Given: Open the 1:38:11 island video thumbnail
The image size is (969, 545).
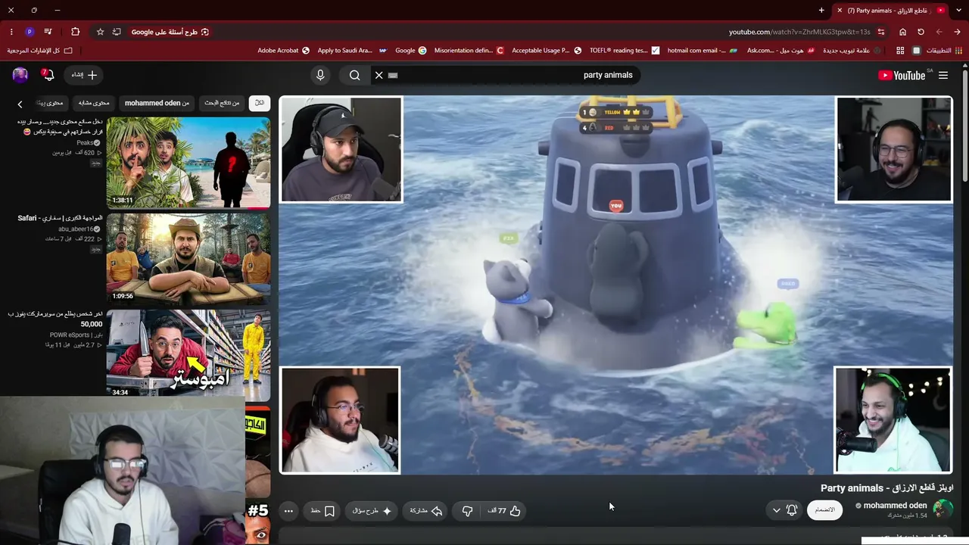Looking at the screenshot, I should (189, 162).
